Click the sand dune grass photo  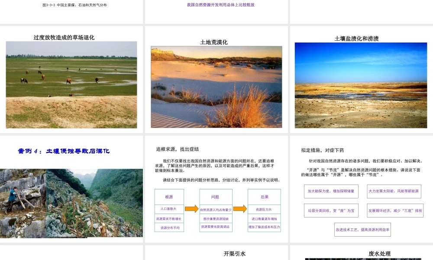(216, 87)
